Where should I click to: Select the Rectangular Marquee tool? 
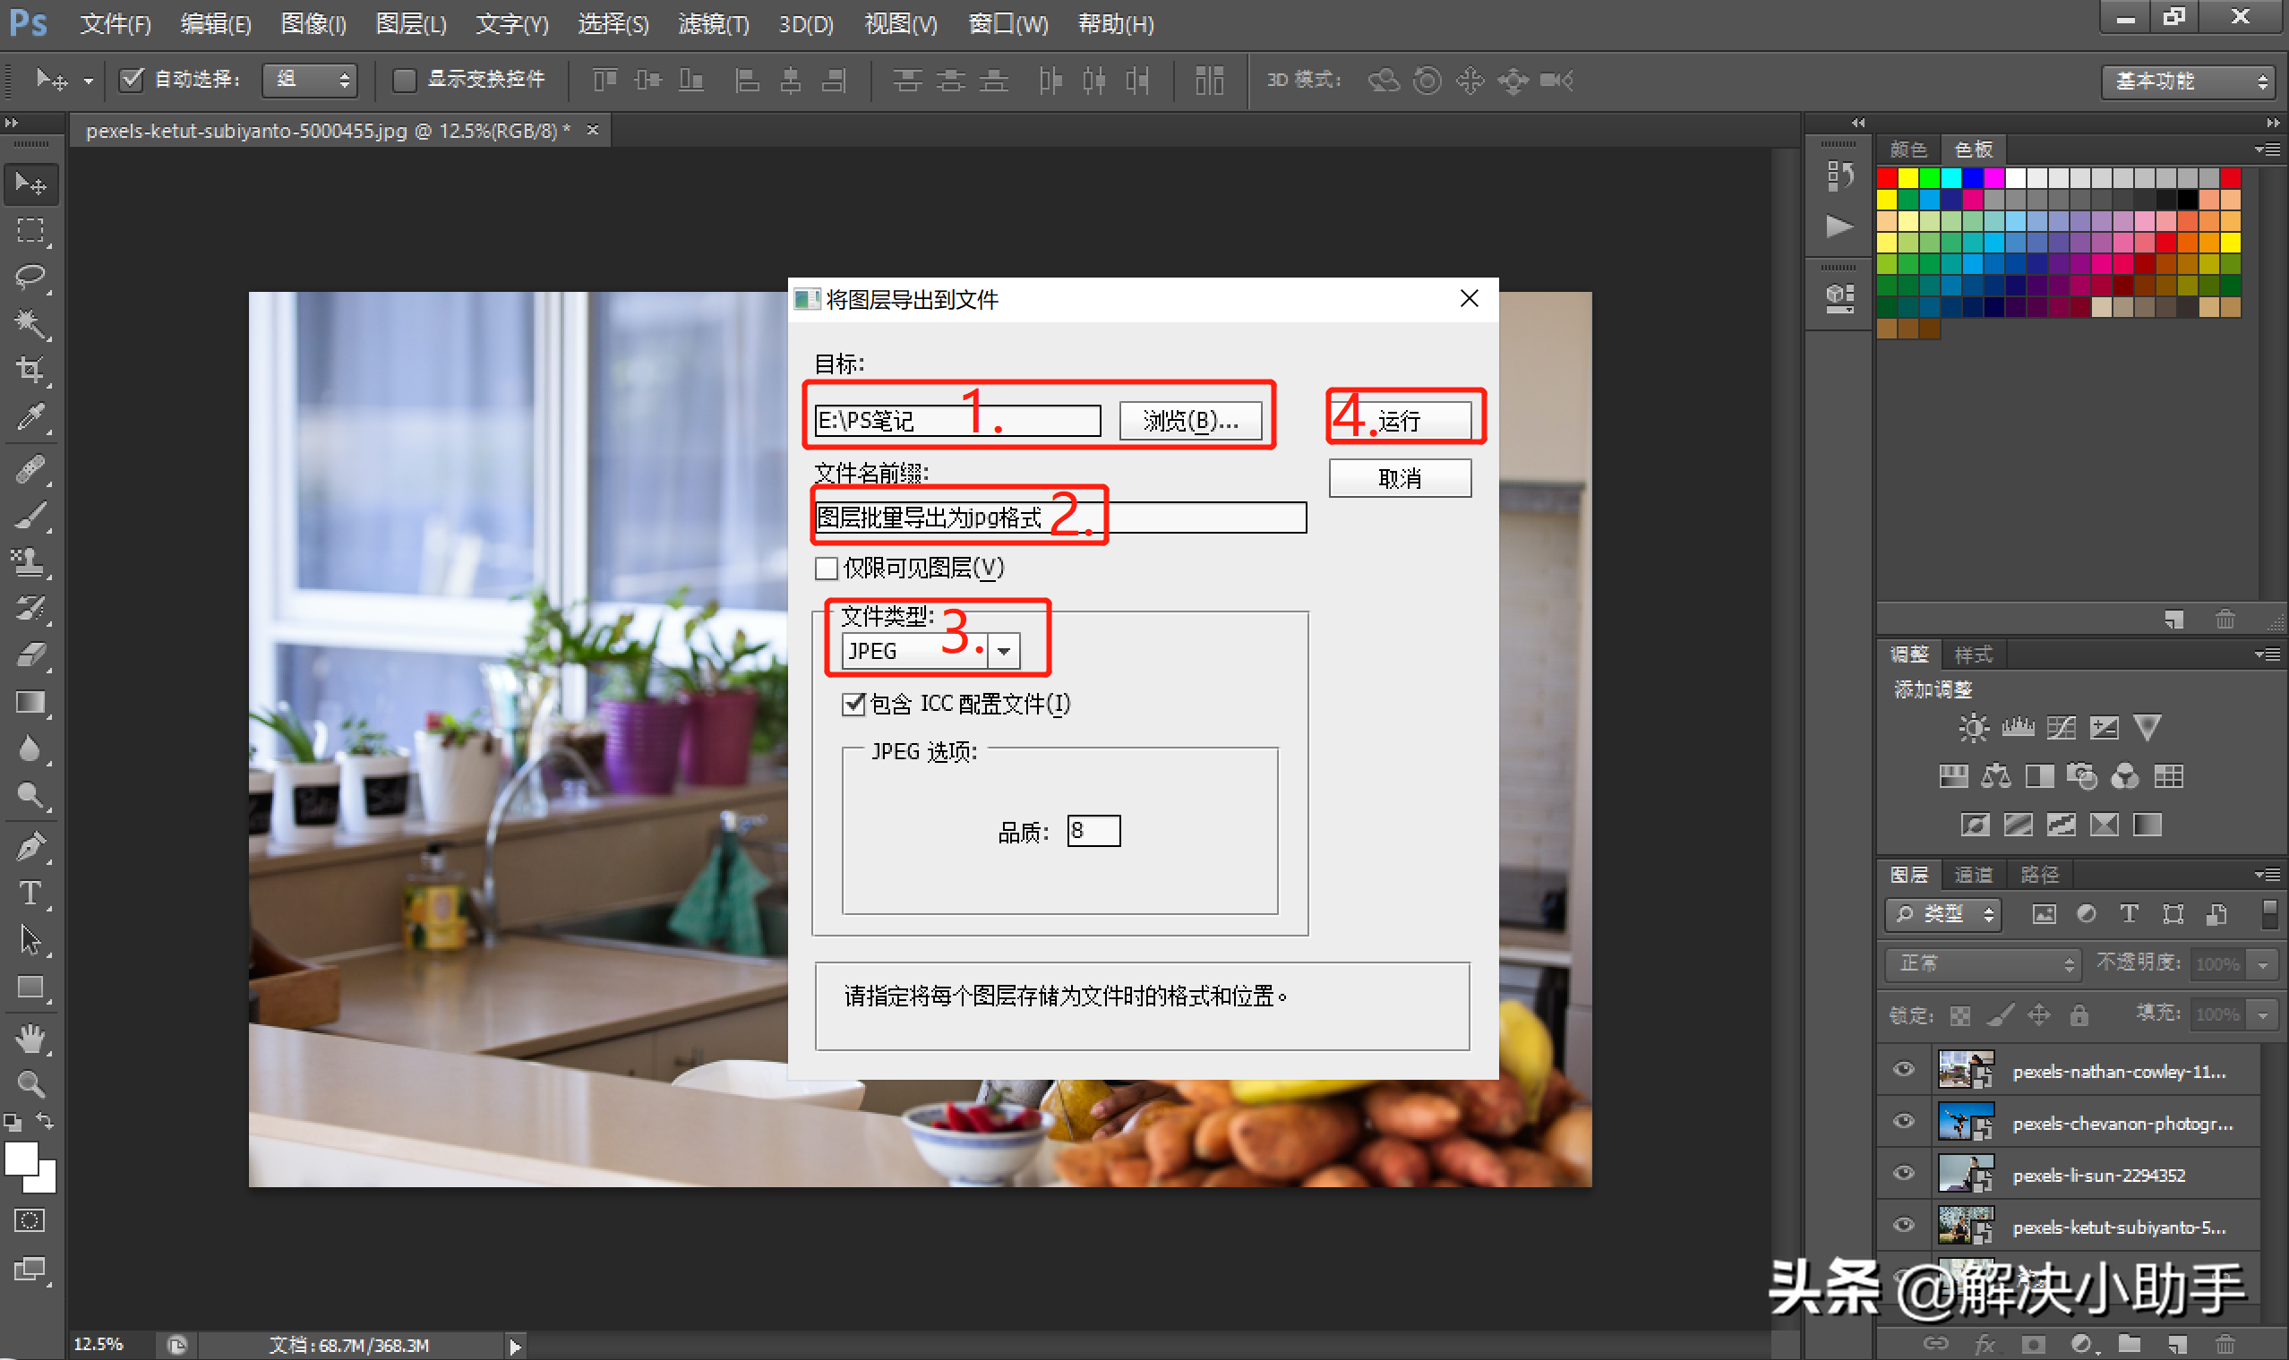31,230
